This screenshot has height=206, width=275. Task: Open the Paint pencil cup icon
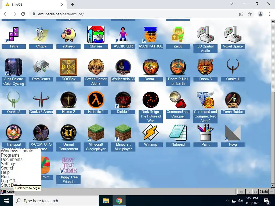[x=205, y=133]
